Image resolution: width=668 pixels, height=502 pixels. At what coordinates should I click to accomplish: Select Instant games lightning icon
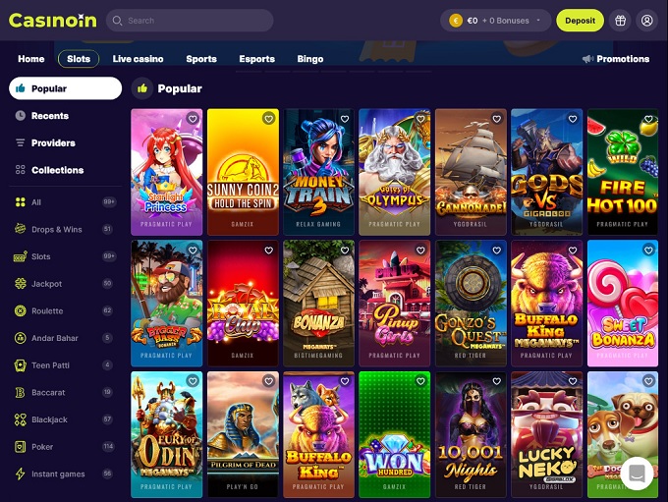click(x=20, y=474)
